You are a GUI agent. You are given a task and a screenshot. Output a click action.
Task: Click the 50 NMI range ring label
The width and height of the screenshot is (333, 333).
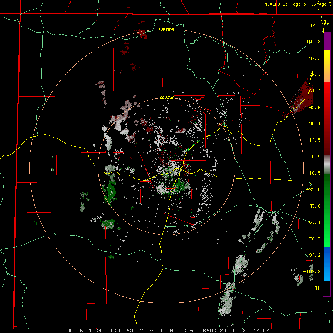tap(166, 98)
